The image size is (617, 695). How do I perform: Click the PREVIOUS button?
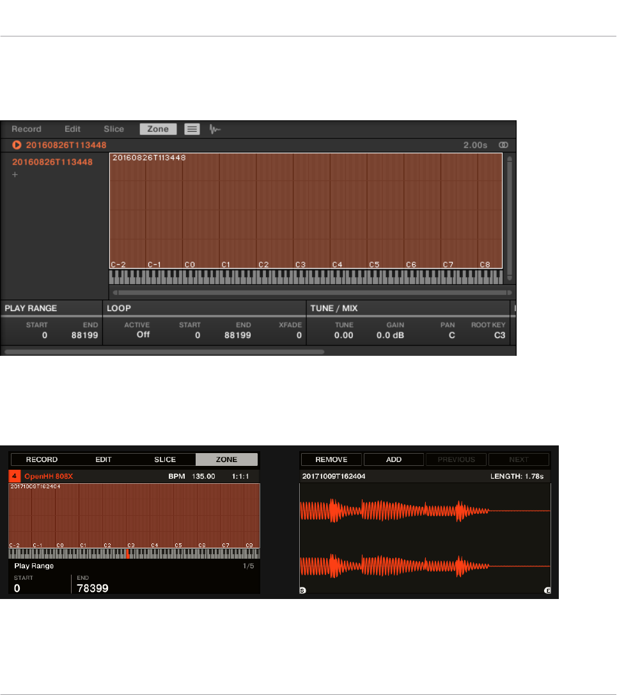(457, 459)
